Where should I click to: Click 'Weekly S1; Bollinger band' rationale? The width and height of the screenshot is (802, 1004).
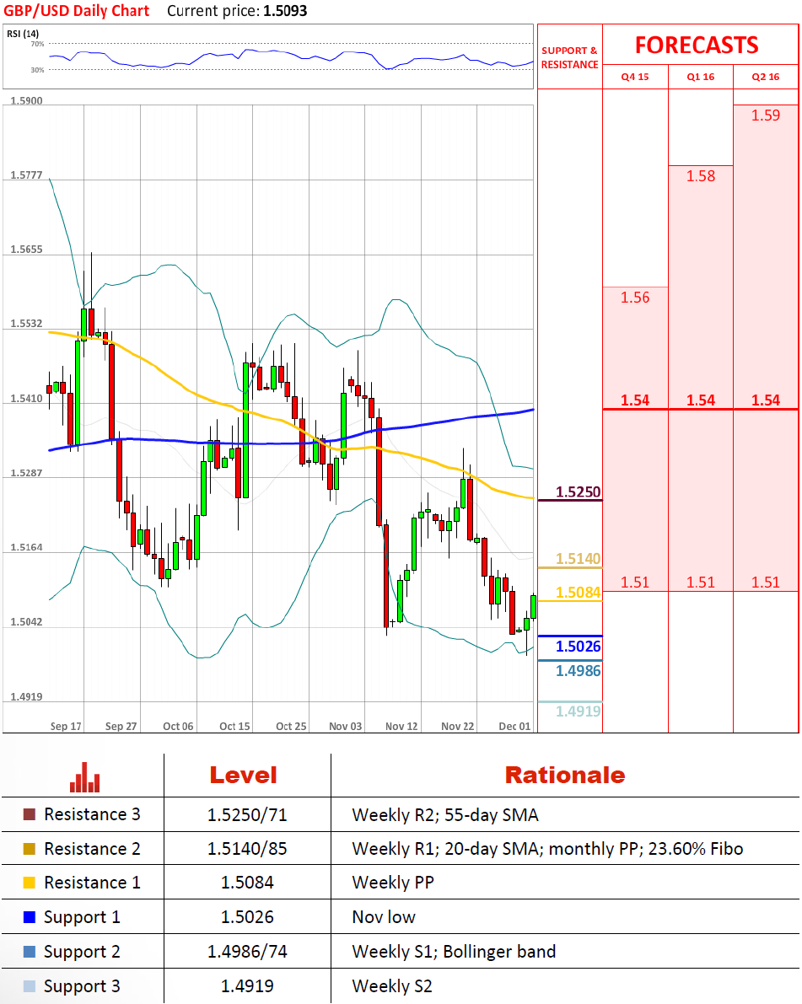(454, 952)
